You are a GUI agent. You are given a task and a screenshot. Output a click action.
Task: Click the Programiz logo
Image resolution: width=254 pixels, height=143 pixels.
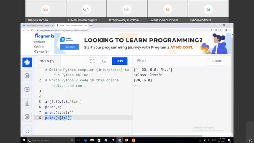pyautogui.click(x=44, y=36)
